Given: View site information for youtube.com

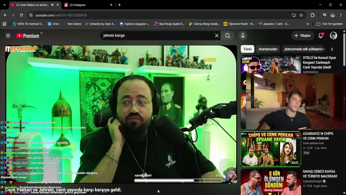Looking at the screenshot, I should pyautogui.click(x=31, y=15).
